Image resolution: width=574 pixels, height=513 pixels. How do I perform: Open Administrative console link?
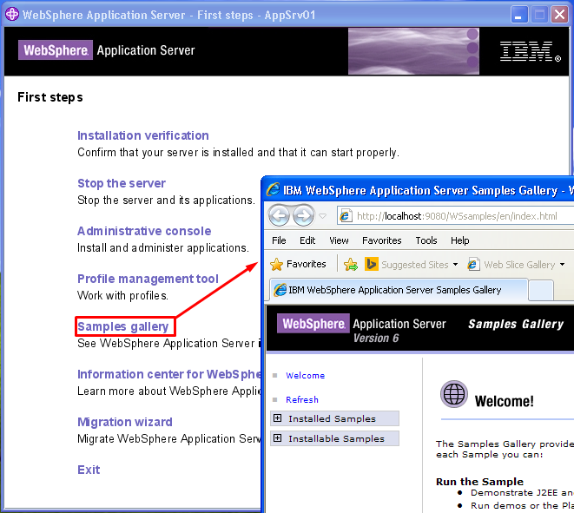144,231
